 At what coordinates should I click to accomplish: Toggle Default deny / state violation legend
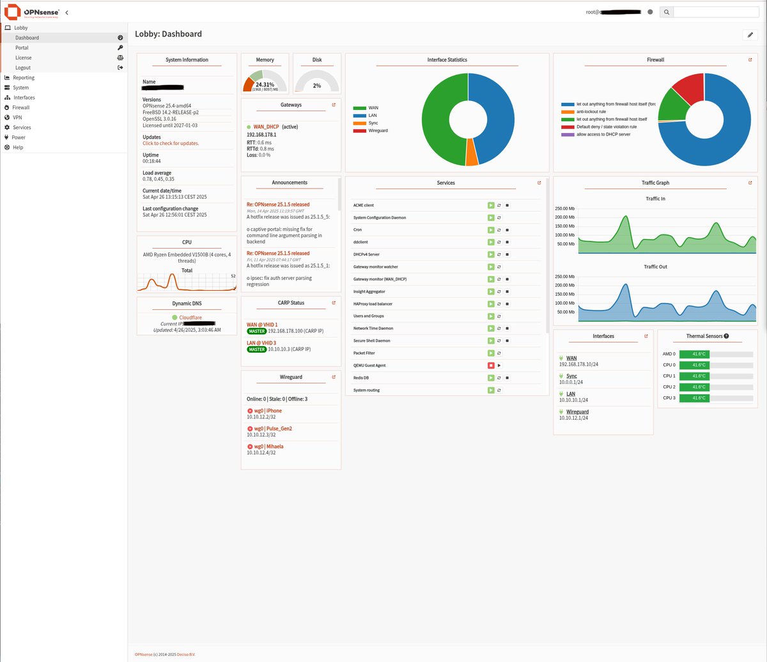(x=599, y=127)
